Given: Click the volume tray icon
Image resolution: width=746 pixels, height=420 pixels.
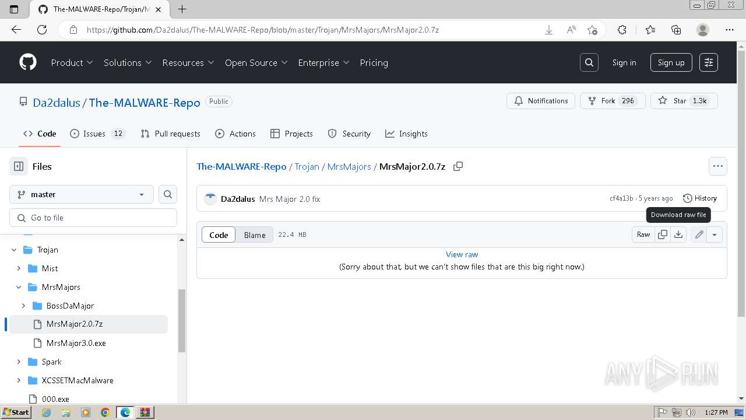Looking at the screenshot, I should 691,412.
